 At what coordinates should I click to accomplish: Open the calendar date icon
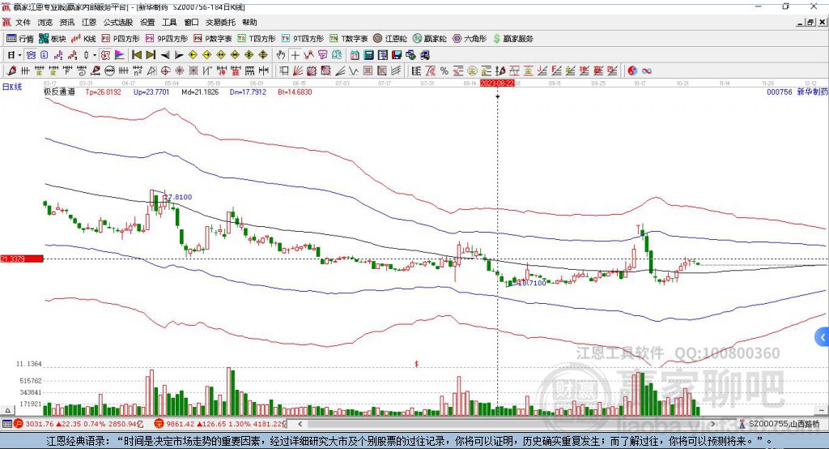tap(355, 55)
